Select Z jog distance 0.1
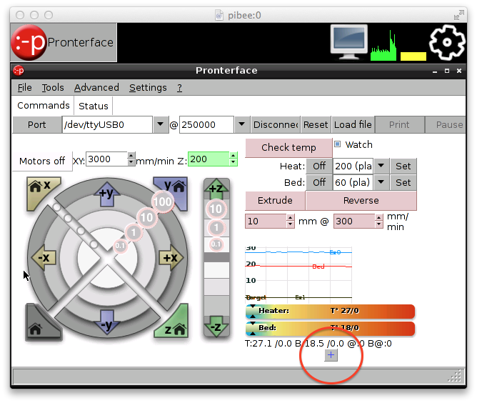The height and width of the screenshot is (403, 477). (216, 244)
